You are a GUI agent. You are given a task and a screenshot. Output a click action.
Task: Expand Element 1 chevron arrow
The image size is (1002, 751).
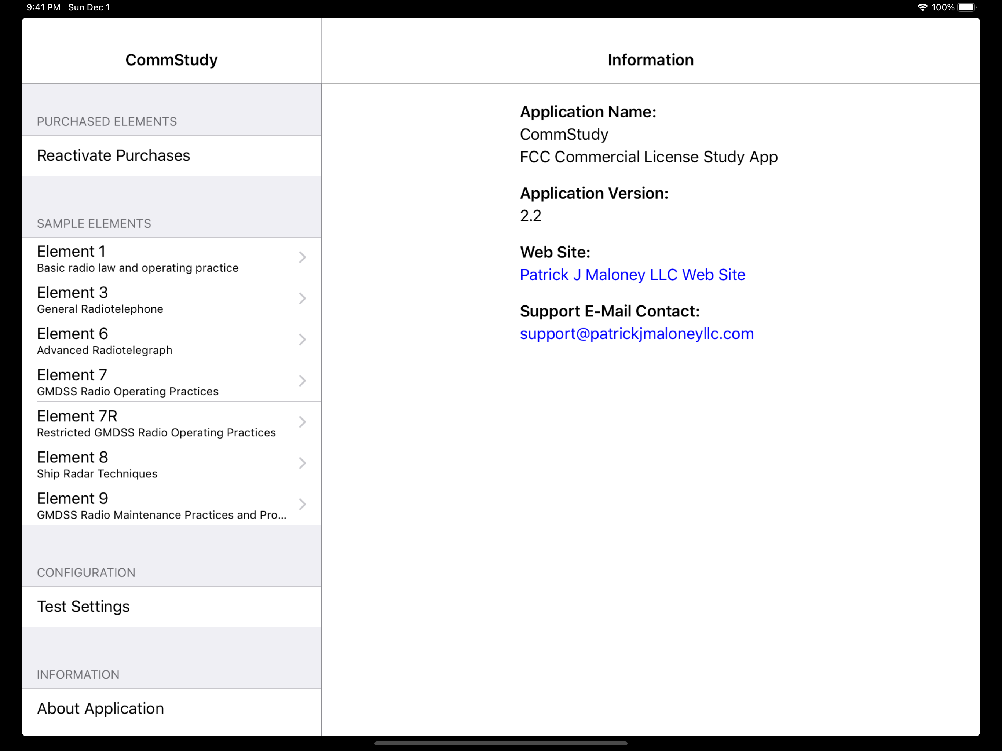[x=302, y=257]
